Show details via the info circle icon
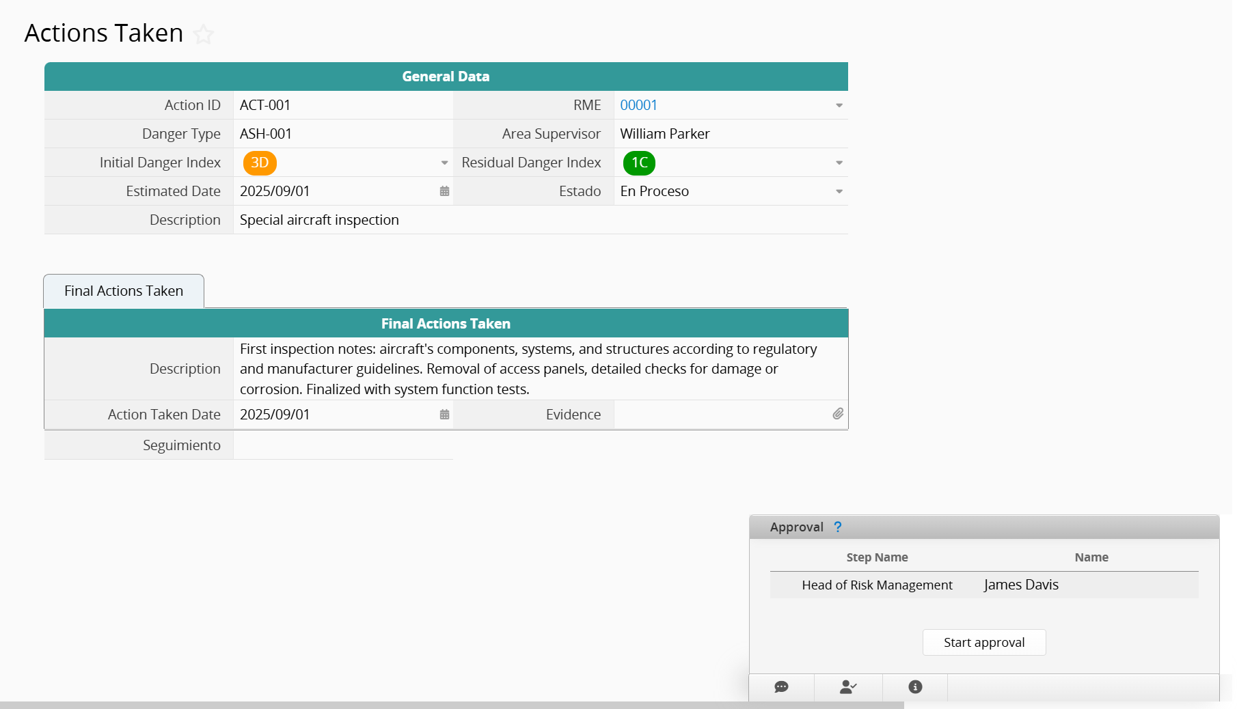1237x709 pixels. (915, 687)
